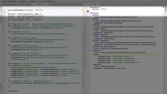Image resolution: width=167 pixels, height=94 pixels.
Task: Click container.php breadcrumb in navigation bar
Action: click(x=49, y=1)
